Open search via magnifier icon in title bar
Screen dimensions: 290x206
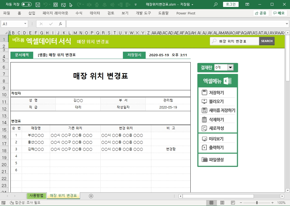click(216, 5)
